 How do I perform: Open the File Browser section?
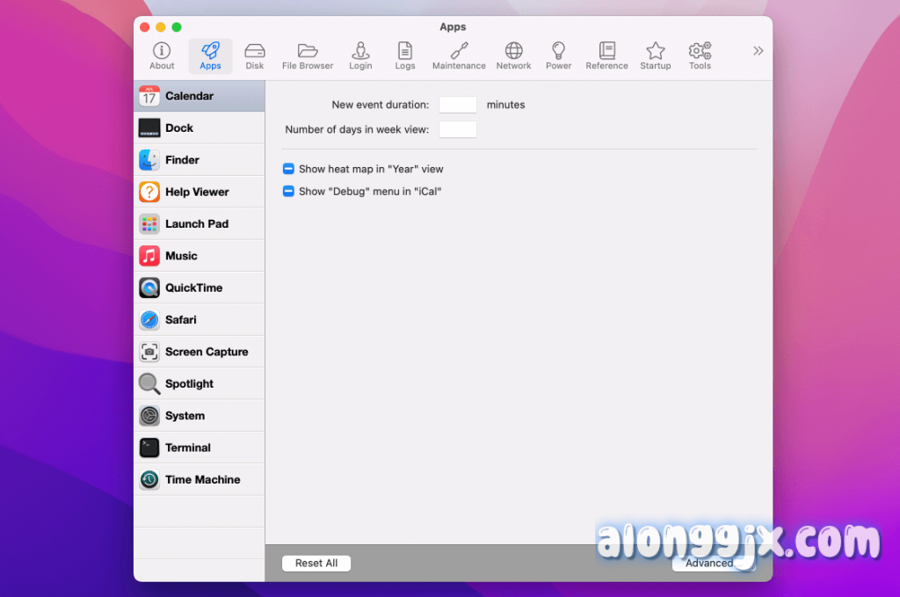(x=308, y=56)
